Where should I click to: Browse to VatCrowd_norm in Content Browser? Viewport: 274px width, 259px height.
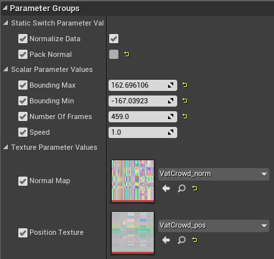click(182, 188)
